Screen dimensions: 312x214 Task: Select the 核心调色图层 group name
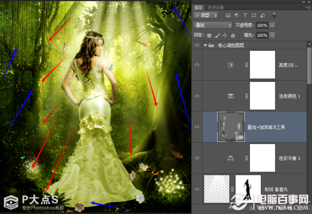(231, 46)
